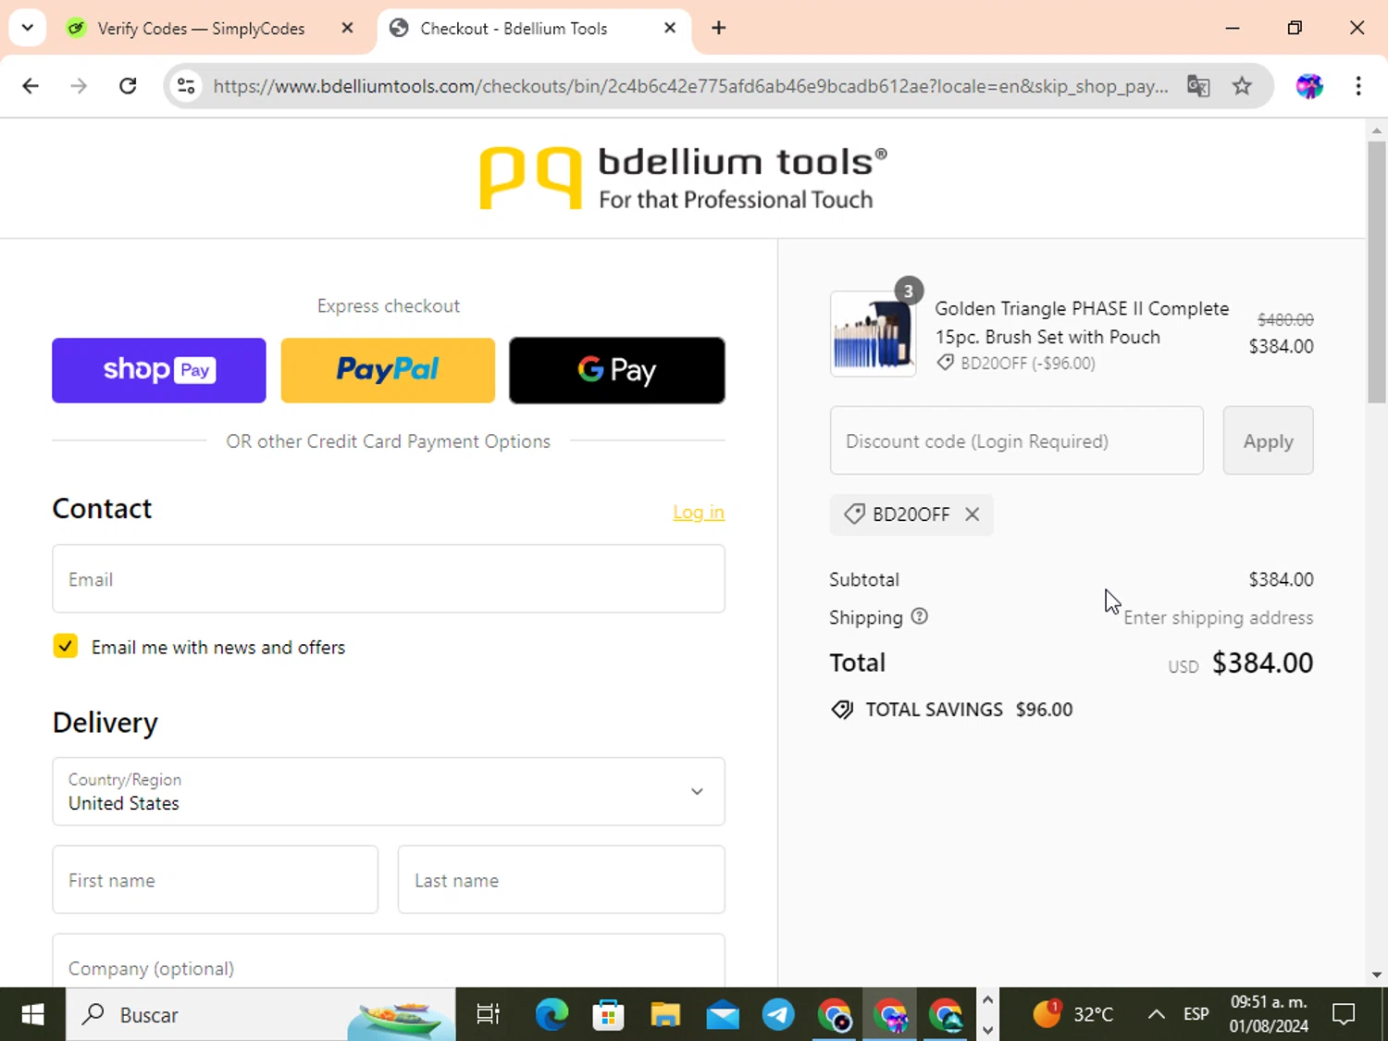The image size is (1388, 1041).
Task: Click the Enter shipping address text
Action: tap(1218, 617)
